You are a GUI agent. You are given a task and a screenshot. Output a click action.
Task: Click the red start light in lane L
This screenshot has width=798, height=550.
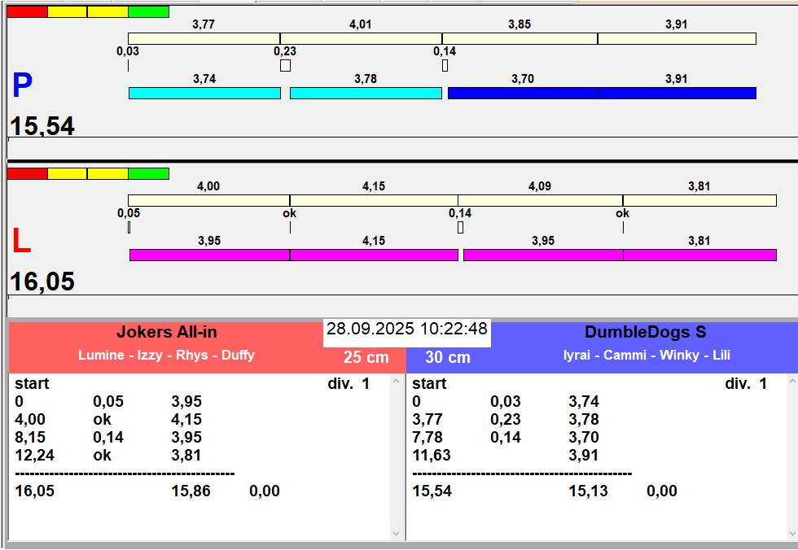[28, 174]
